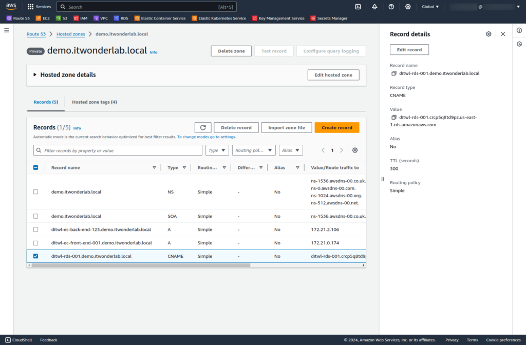
Task: Click the Delete record button
Action: (236, 127)
